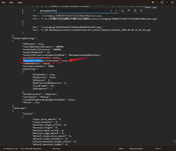This screenshot has width=176, height=151.
Task: Click the "lsStyle" key text
Action: [28, 114]
